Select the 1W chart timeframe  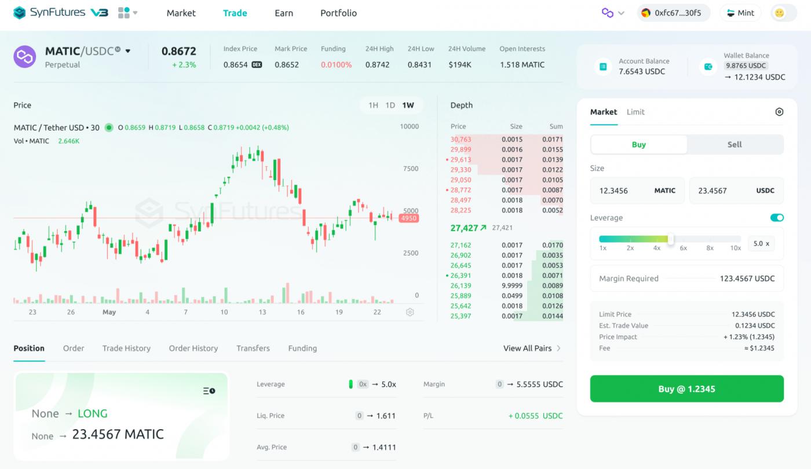[408, 105]
